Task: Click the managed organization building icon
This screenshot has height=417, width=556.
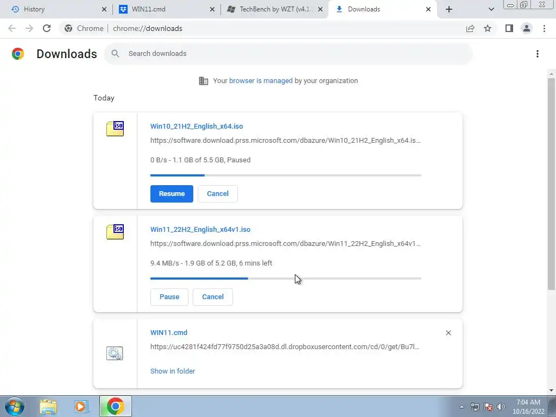Action: pyautogui.click(x=204, y=81)
